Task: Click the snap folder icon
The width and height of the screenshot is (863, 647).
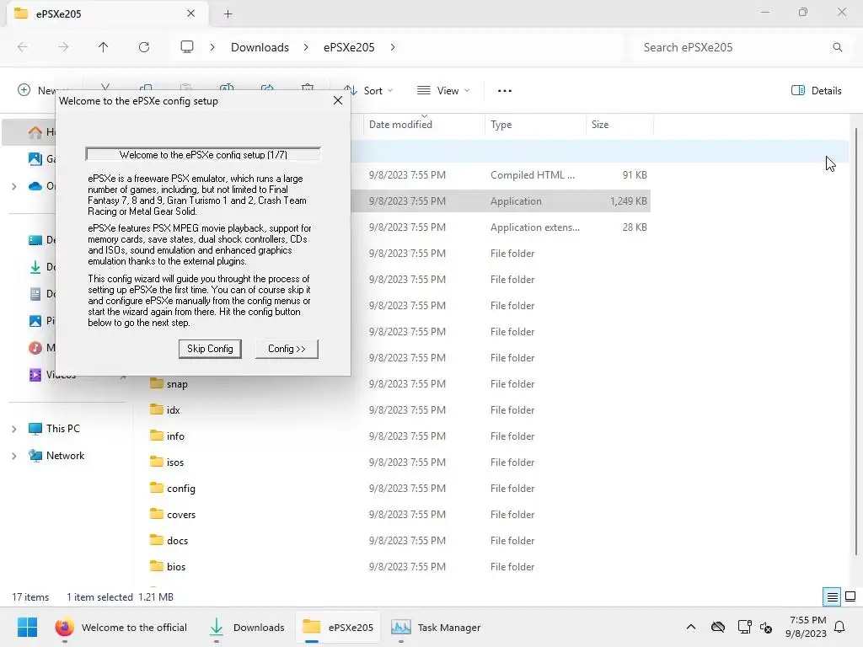Action: [157, 383]
